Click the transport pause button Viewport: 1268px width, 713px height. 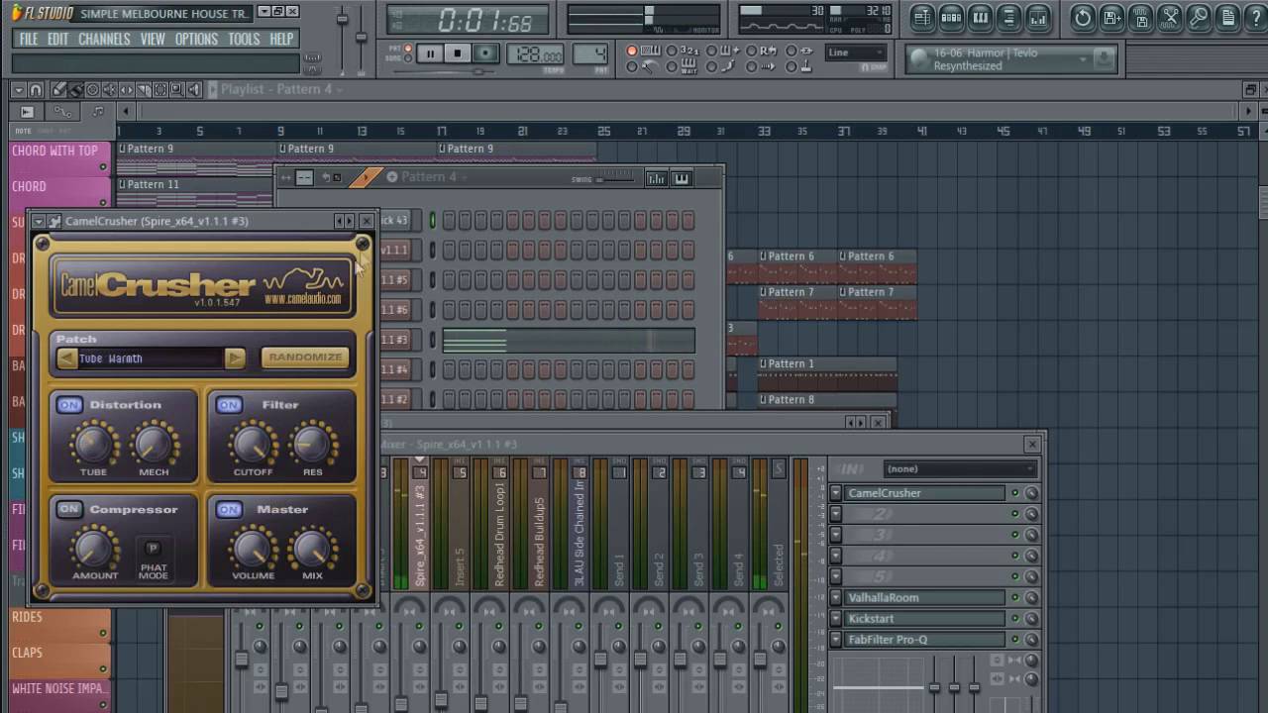point(430,53)
